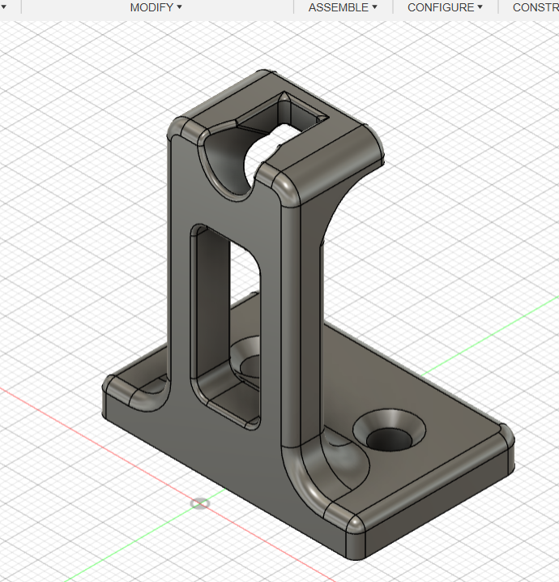Select the square pocket on the bracket top
This screenshot has width=559, height=582.
click(x=285, y=110)
